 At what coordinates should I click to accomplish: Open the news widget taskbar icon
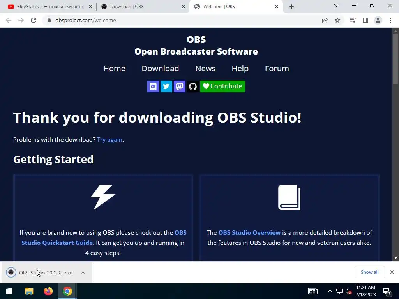click(x=313, y=291)
